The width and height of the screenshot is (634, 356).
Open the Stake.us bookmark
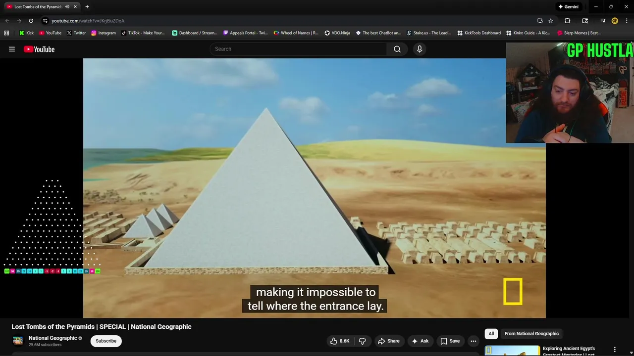(428, 33)
